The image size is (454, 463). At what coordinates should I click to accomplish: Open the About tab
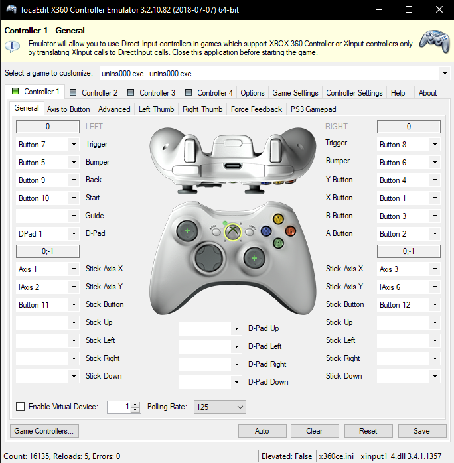427,93
